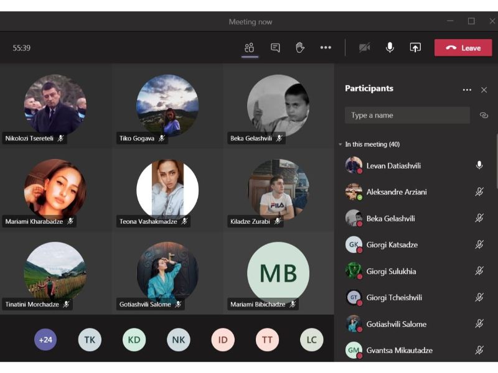
Task: Click Aleksandre Arziani's muted mic icon
Action: 479,191
